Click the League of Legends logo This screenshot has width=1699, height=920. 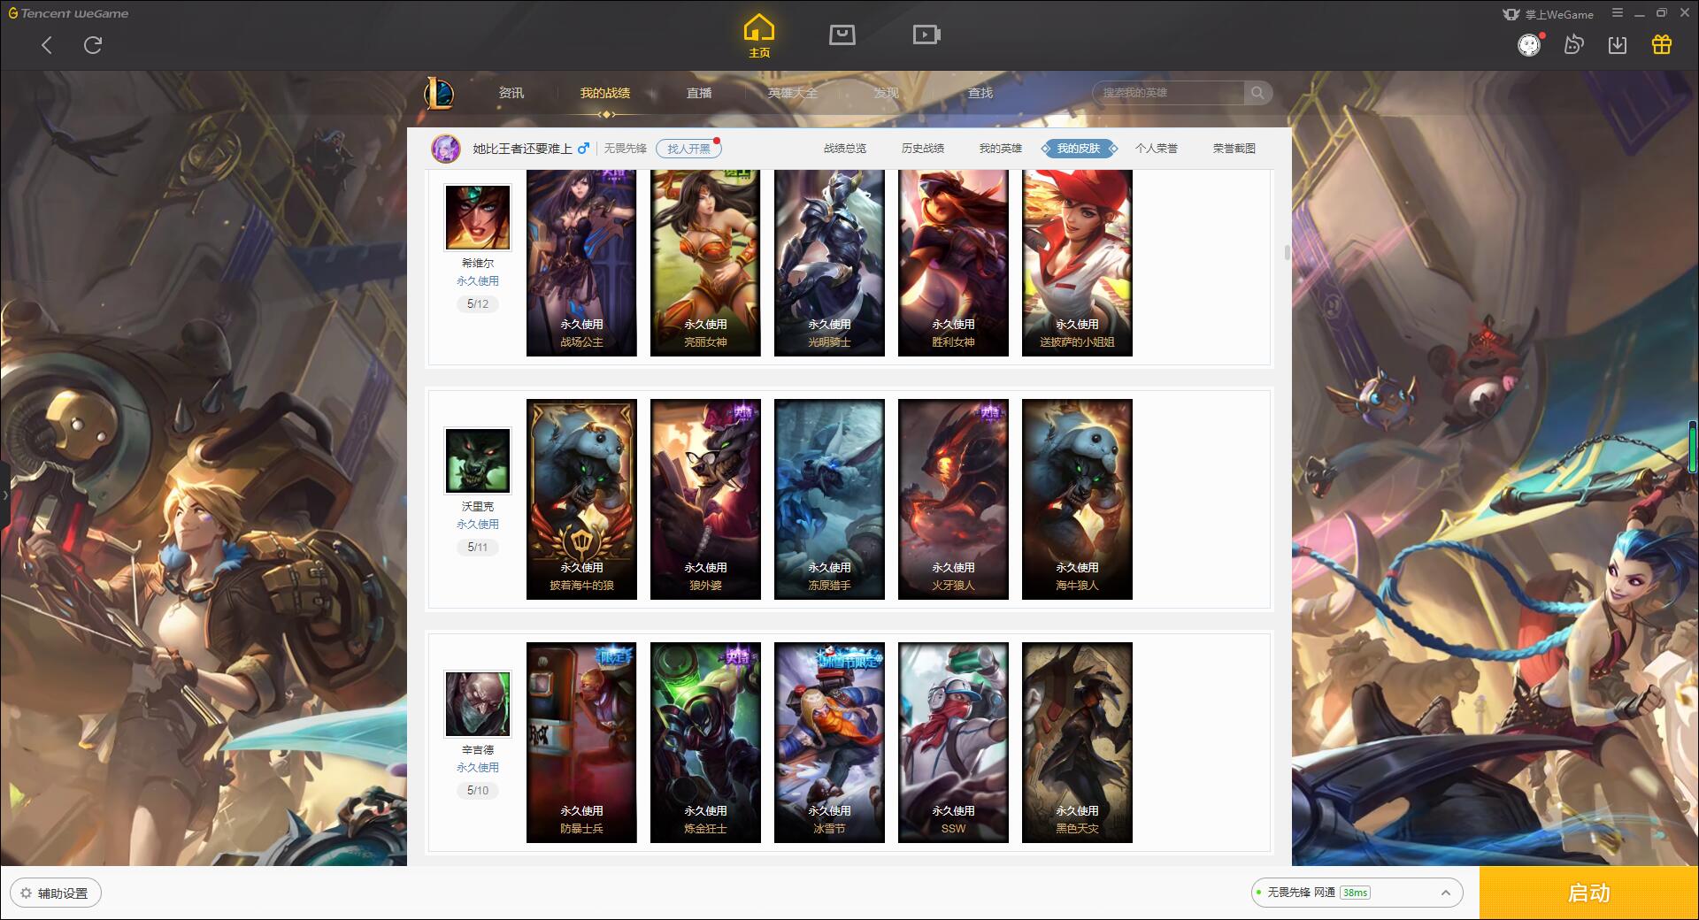[x=440, y=93]
